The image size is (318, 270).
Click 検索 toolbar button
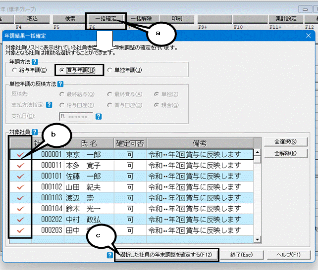70,19
